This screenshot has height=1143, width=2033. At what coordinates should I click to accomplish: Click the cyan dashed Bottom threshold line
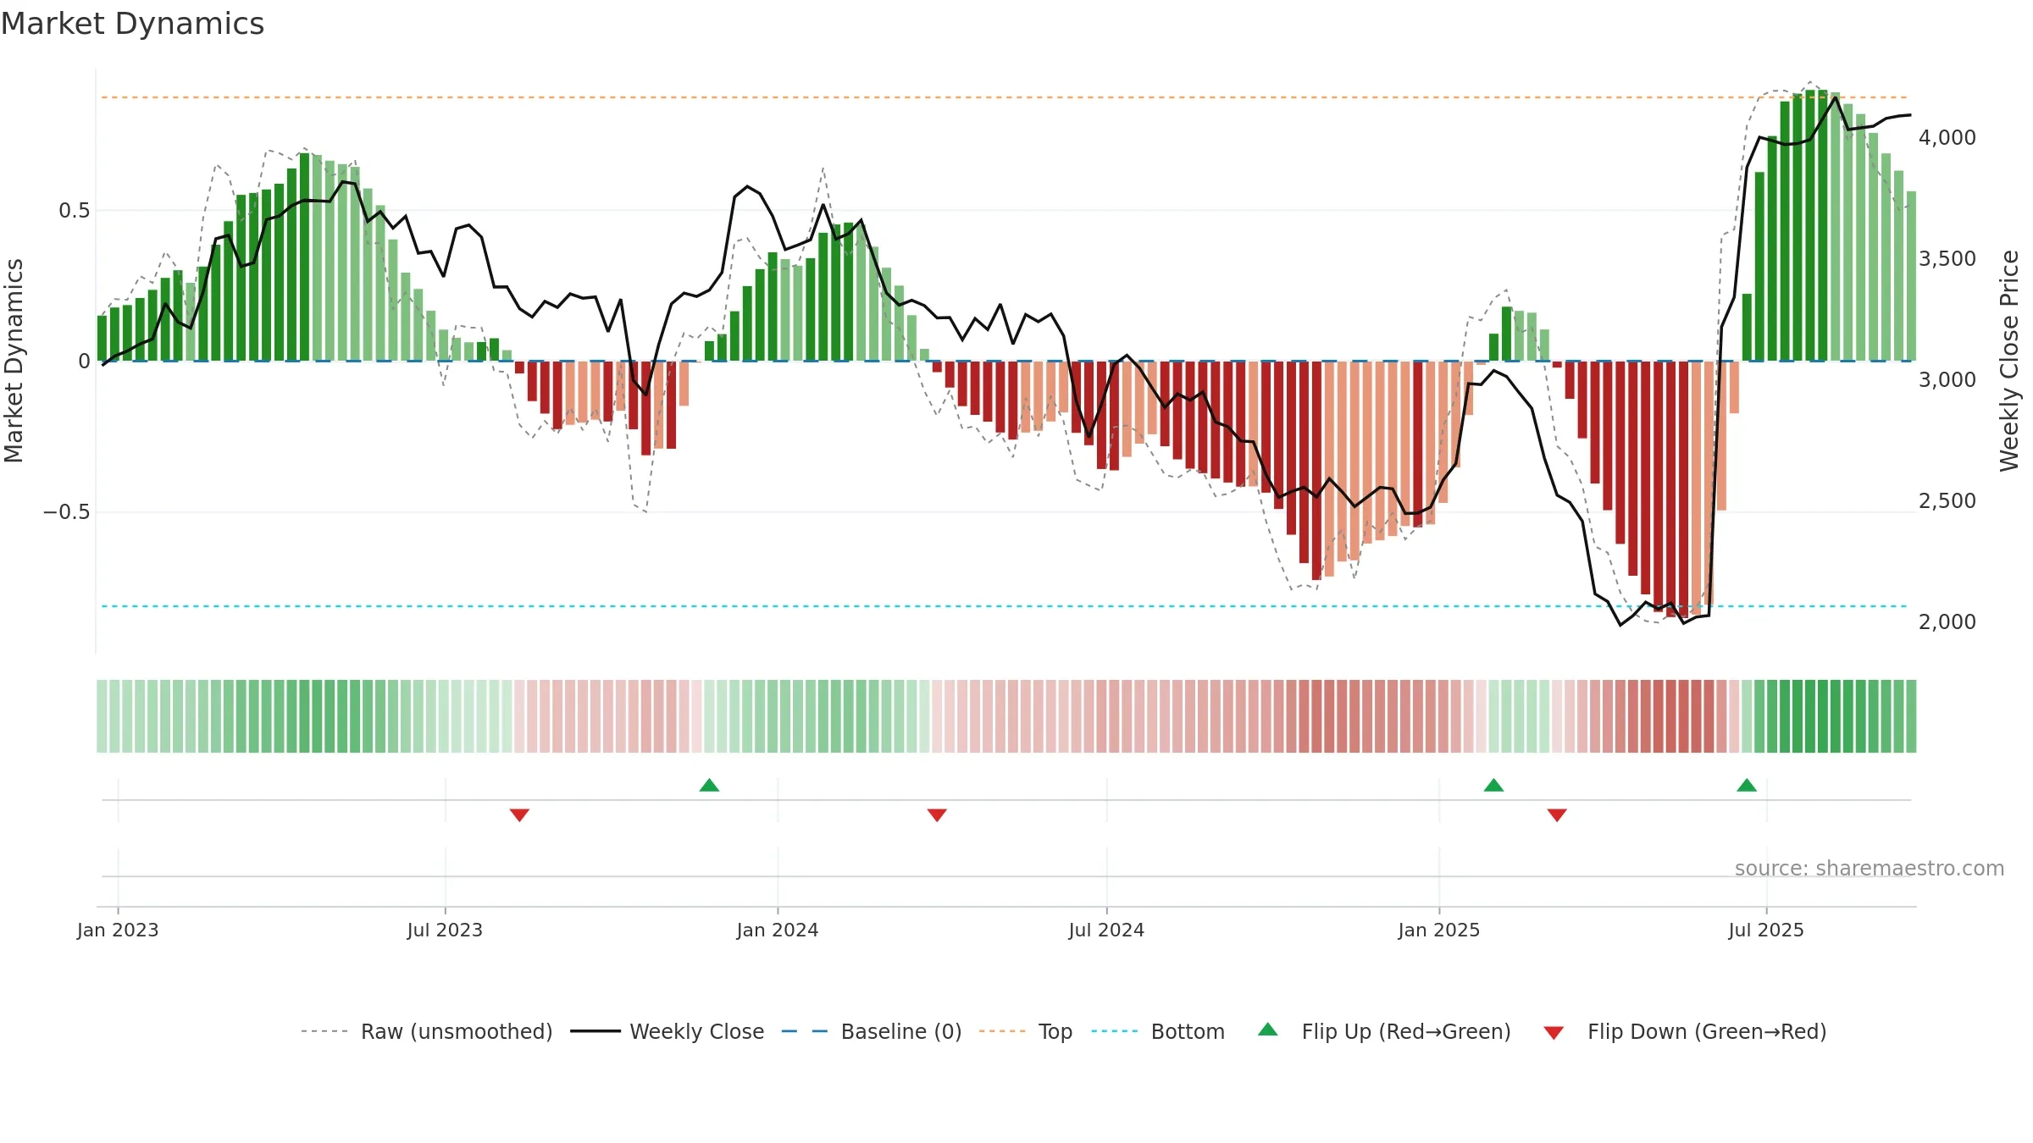1005,606
